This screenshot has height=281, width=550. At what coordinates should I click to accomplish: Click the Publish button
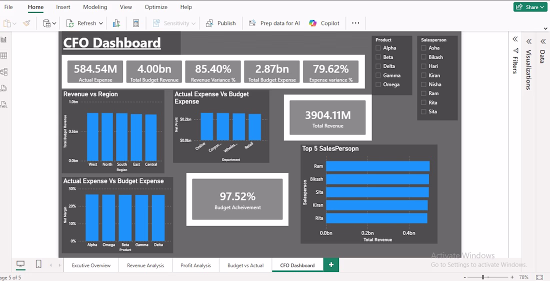221,23
